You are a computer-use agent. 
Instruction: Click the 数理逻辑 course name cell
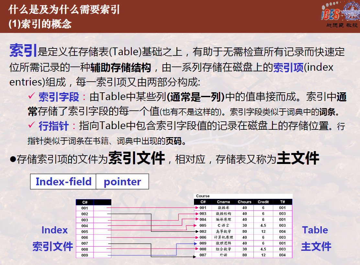tap(223, 243)
